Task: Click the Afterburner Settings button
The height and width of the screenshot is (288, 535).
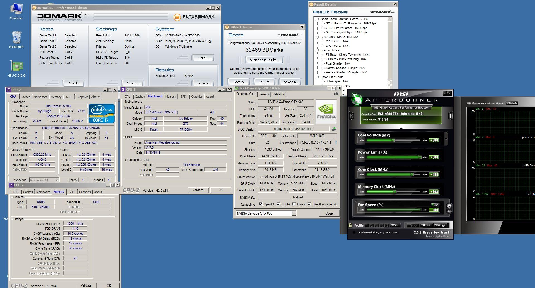Action: tap(440, 225)
